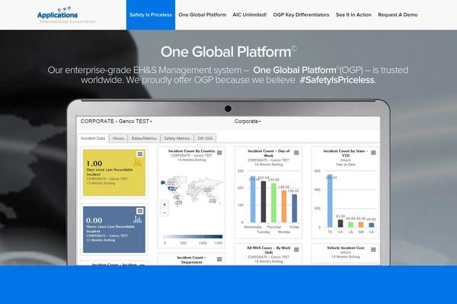Open menu on yellow Days since Last Recordable card
Image resolution: width=457 pixels, height=304 pixels.
point(140,154)
